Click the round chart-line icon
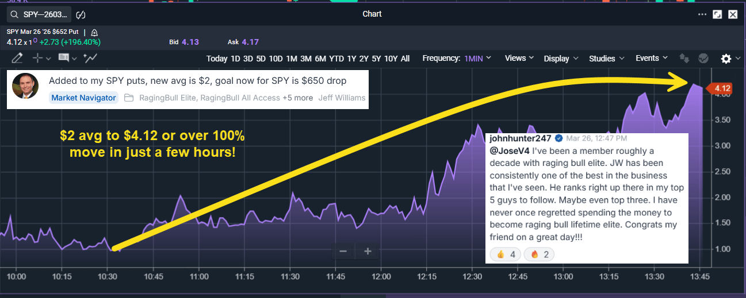 [703, 58]
